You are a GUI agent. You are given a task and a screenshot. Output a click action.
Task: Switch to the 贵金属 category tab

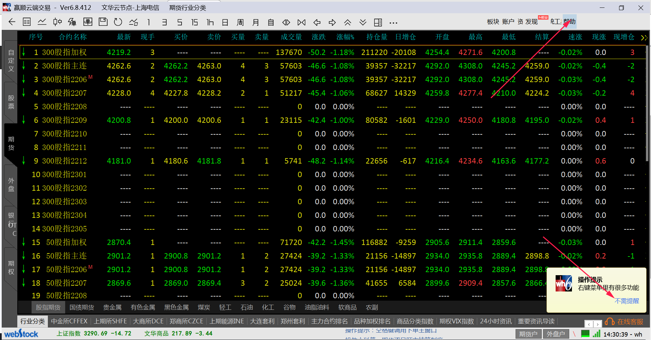click(x=112, y=307)
